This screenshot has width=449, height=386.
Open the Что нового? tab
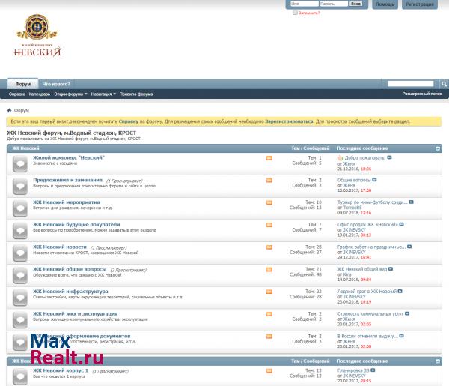56,84
